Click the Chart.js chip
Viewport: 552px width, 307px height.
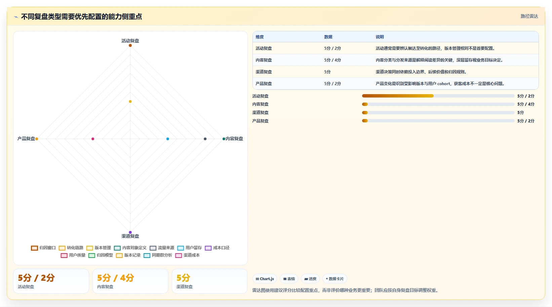click(x=265, y=279)
